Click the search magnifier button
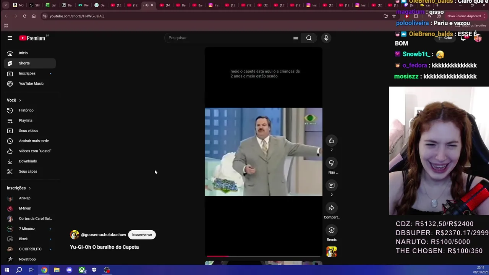Screen dimensions: 489x275 pyautogui.click(x=309, y=38)
